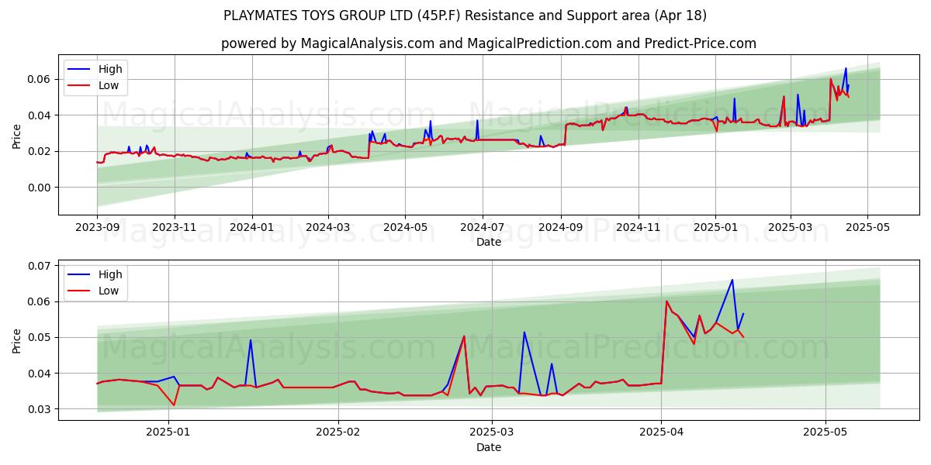The width and height of the screenshot is (931, 465).
Task: Click the '2024-01' date tick on top chart
Action: (252, 228)
